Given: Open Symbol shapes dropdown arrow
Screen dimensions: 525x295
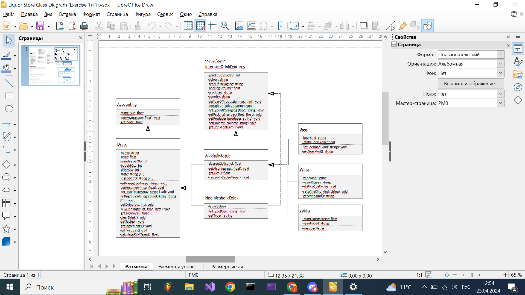Looking at the screenshot, I should 15,178.
